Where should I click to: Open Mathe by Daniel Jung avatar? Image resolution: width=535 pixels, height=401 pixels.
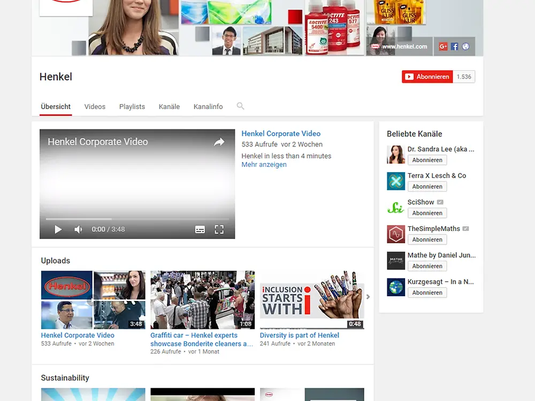396,261
